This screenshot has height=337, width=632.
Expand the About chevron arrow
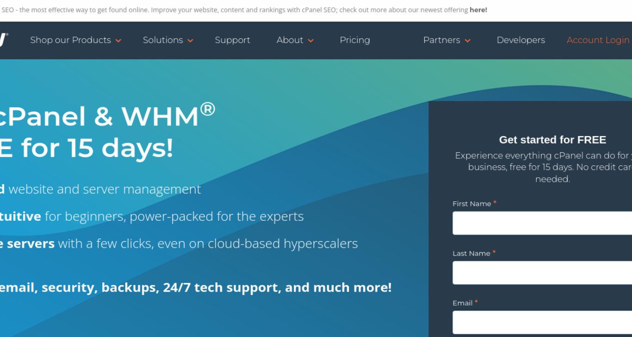(310, 41)
